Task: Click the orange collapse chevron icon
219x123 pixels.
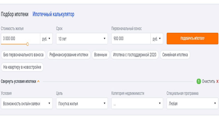Action: (x=38, y=81)
